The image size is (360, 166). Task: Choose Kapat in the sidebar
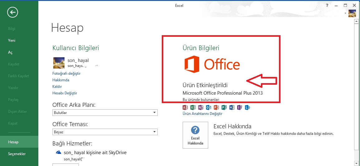click(x=19, y=123)
